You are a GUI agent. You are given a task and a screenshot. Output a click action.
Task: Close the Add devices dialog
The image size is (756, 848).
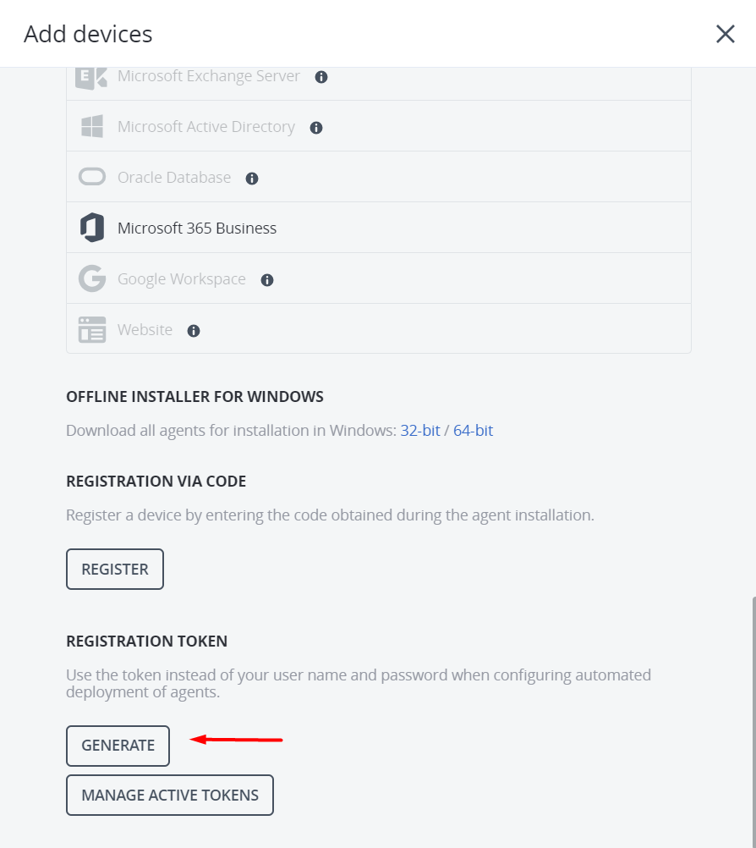[725, 34]
